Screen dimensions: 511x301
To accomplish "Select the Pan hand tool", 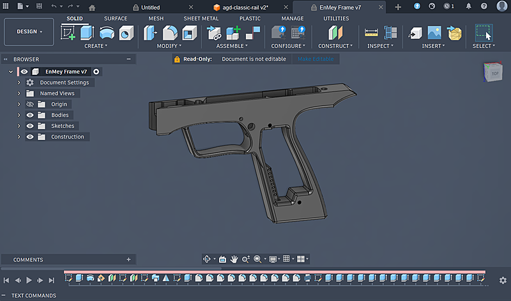I will tap(234, 259).
